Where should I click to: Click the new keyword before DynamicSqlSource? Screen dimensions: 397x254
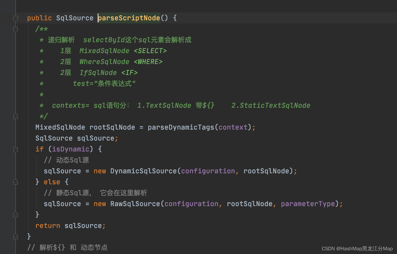100,171
